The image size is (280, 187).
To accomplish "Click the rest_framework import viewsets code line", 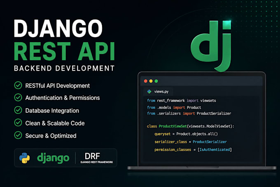I will tap(182, 101).
